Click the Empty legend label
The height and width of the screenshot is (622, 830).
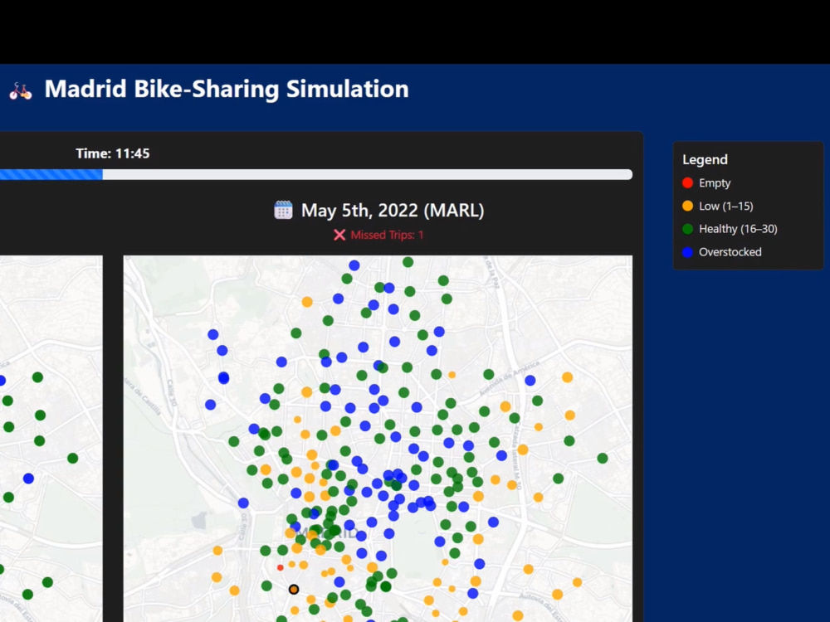click(x=715, y=183)
